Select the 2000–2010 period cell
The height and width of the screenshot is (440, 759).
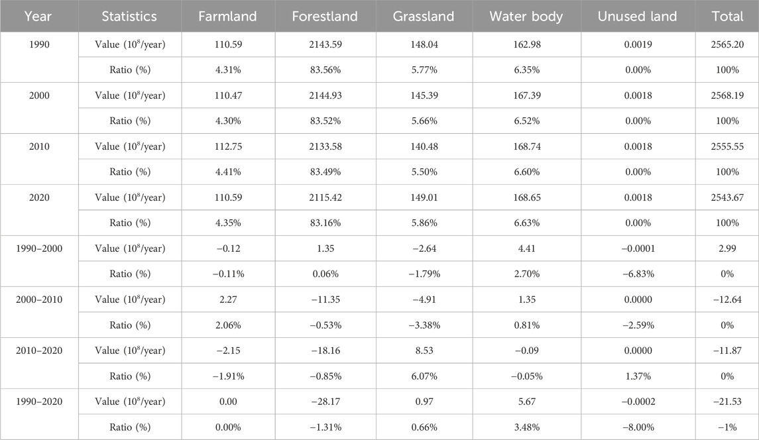[x=39, y=300]
